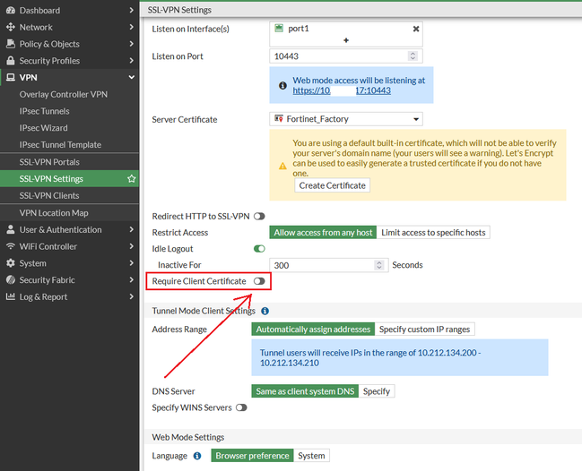Expand the Network menu chevron
Screen dimensions: 582x471
click(x=132, y=27)
